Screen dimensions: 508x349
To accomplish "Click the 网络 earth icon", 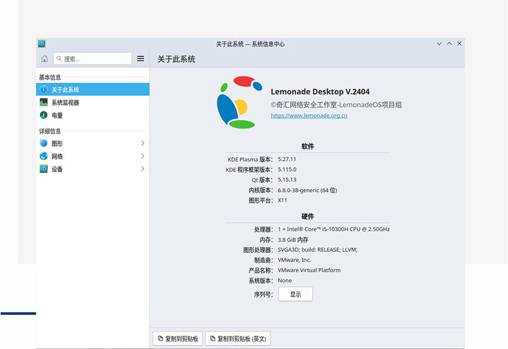I will pos(44,156).
